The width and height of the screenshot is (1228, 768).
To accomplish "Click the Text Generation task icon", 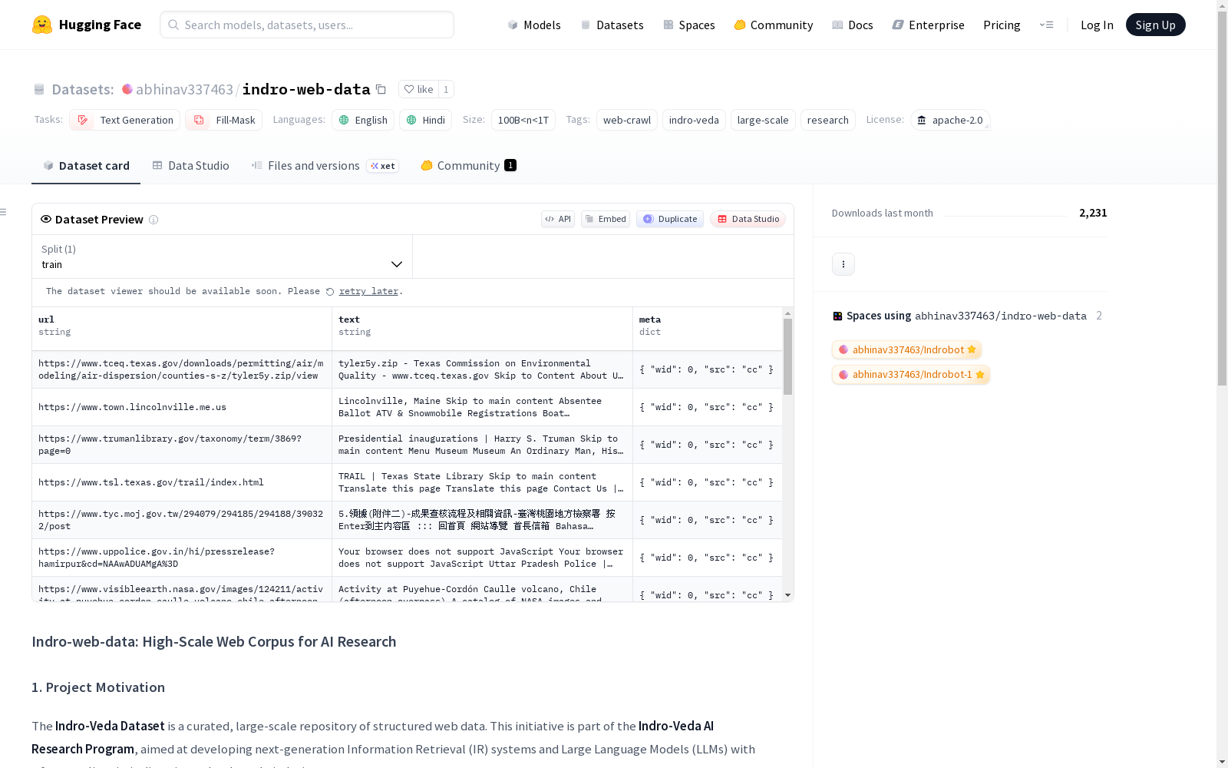I will pyautogui.click(x=82, y=120).
